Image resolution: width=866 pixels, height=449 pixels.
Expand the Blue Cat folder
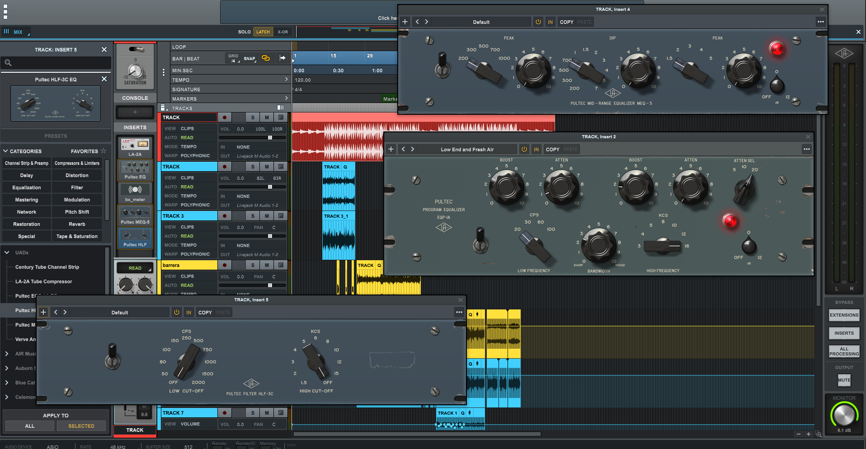click(7, 383)
